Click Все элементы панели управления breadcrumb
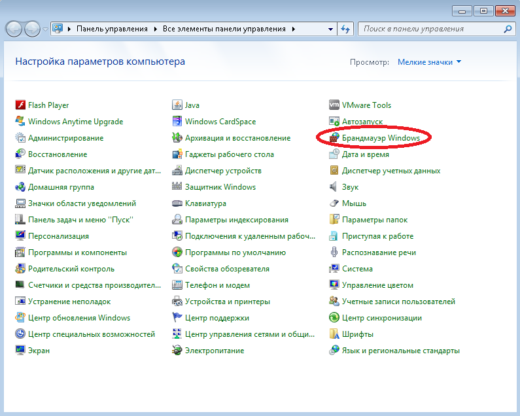The height and width of the screenshot is (416, 520). pyautogui.click(x=224, y=29)
